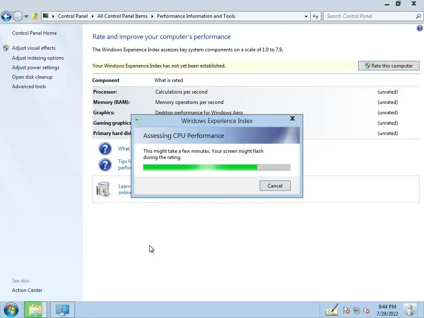Go back with the blue Back arrow
Image resolution: width=424 pixels, height=318 pixels.
pos(6,16)
